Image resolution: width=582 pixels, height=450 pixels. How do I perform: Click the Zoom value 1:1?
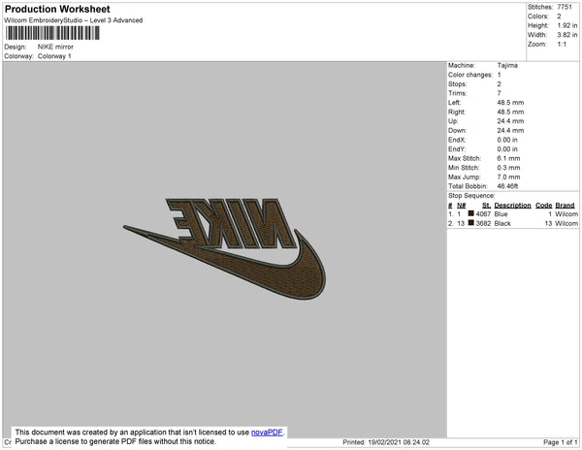pos(562,45)
